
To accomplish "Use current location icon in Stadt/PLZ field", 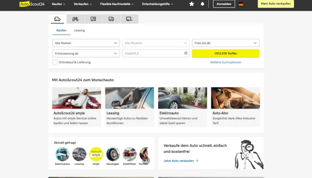I will pyautogui.click(x=186, y=53).
